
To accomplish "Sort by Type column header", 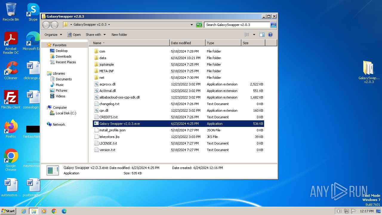I will [x=223, y=43].
